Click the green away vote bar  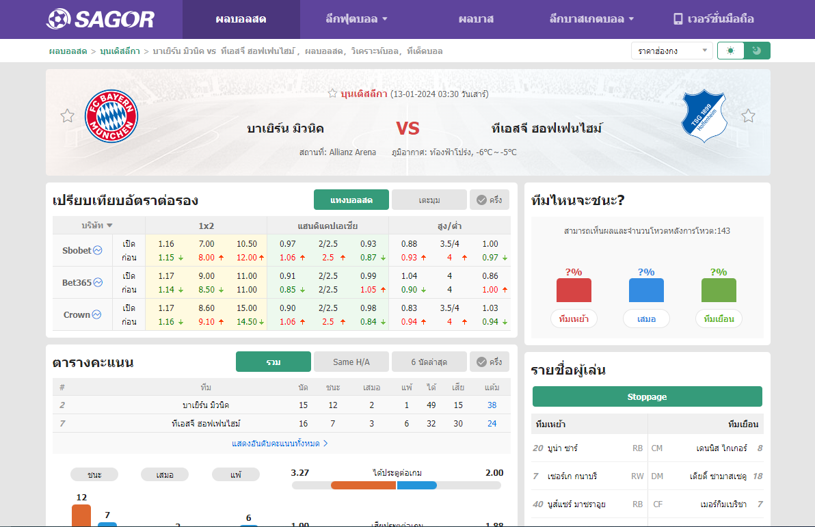pos(719,290)
